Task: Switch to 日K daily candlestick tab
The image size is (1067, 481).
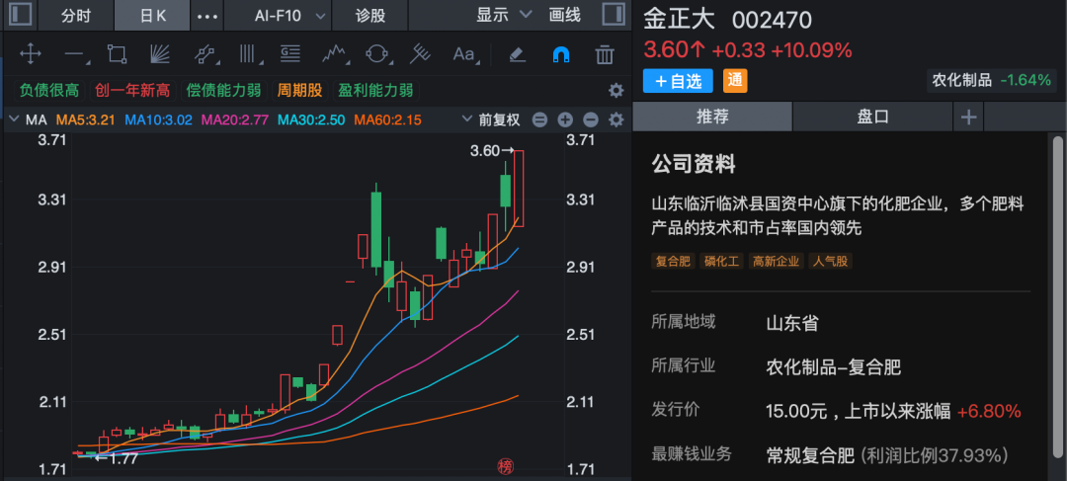Action: point(152,15)
